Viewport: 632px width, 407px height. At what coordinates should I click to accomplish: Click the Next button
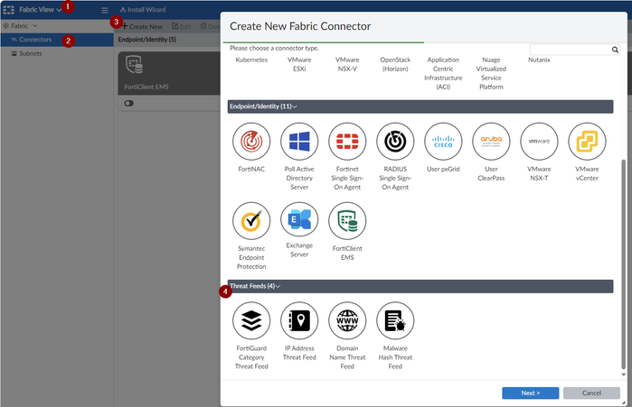[530, 393]
